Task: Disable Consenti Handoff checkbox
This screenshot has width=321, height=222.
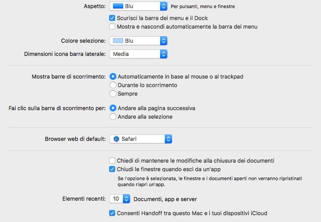Action: [x=113, y=213]
